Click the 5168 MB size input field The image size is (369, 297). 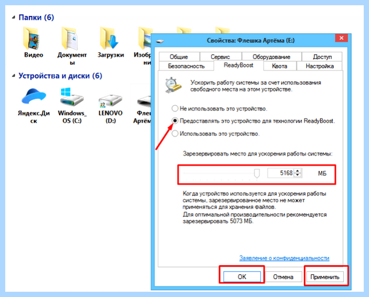[281, 173]
